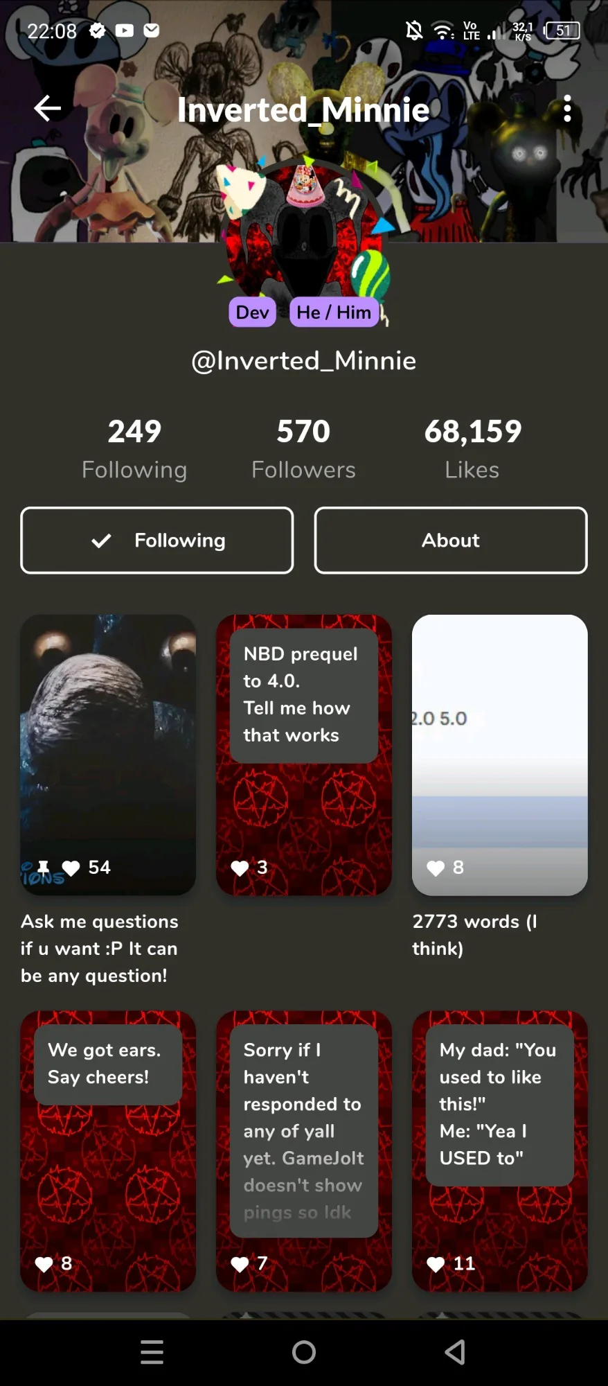Open the "Ask me questions" post caption

pos(100,948)
